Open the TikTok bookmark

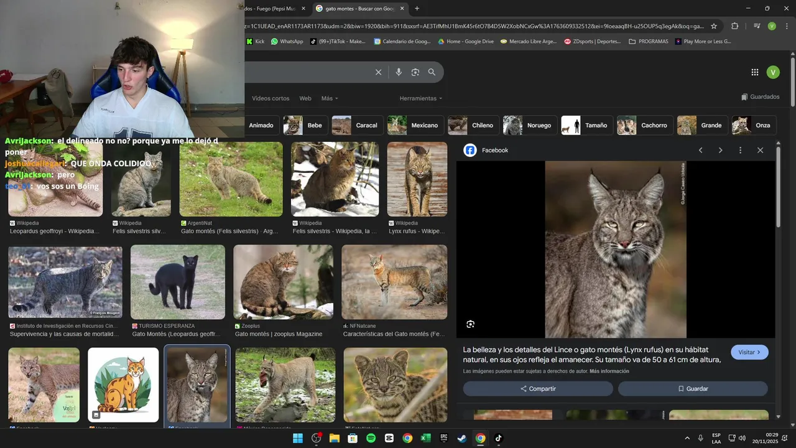(x=338, y=42)
